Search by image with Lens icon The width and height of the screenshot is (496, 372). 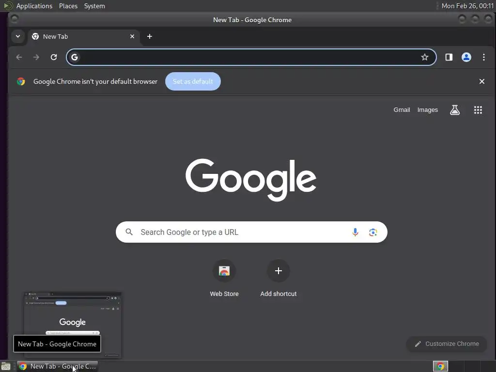pos(373,232)
